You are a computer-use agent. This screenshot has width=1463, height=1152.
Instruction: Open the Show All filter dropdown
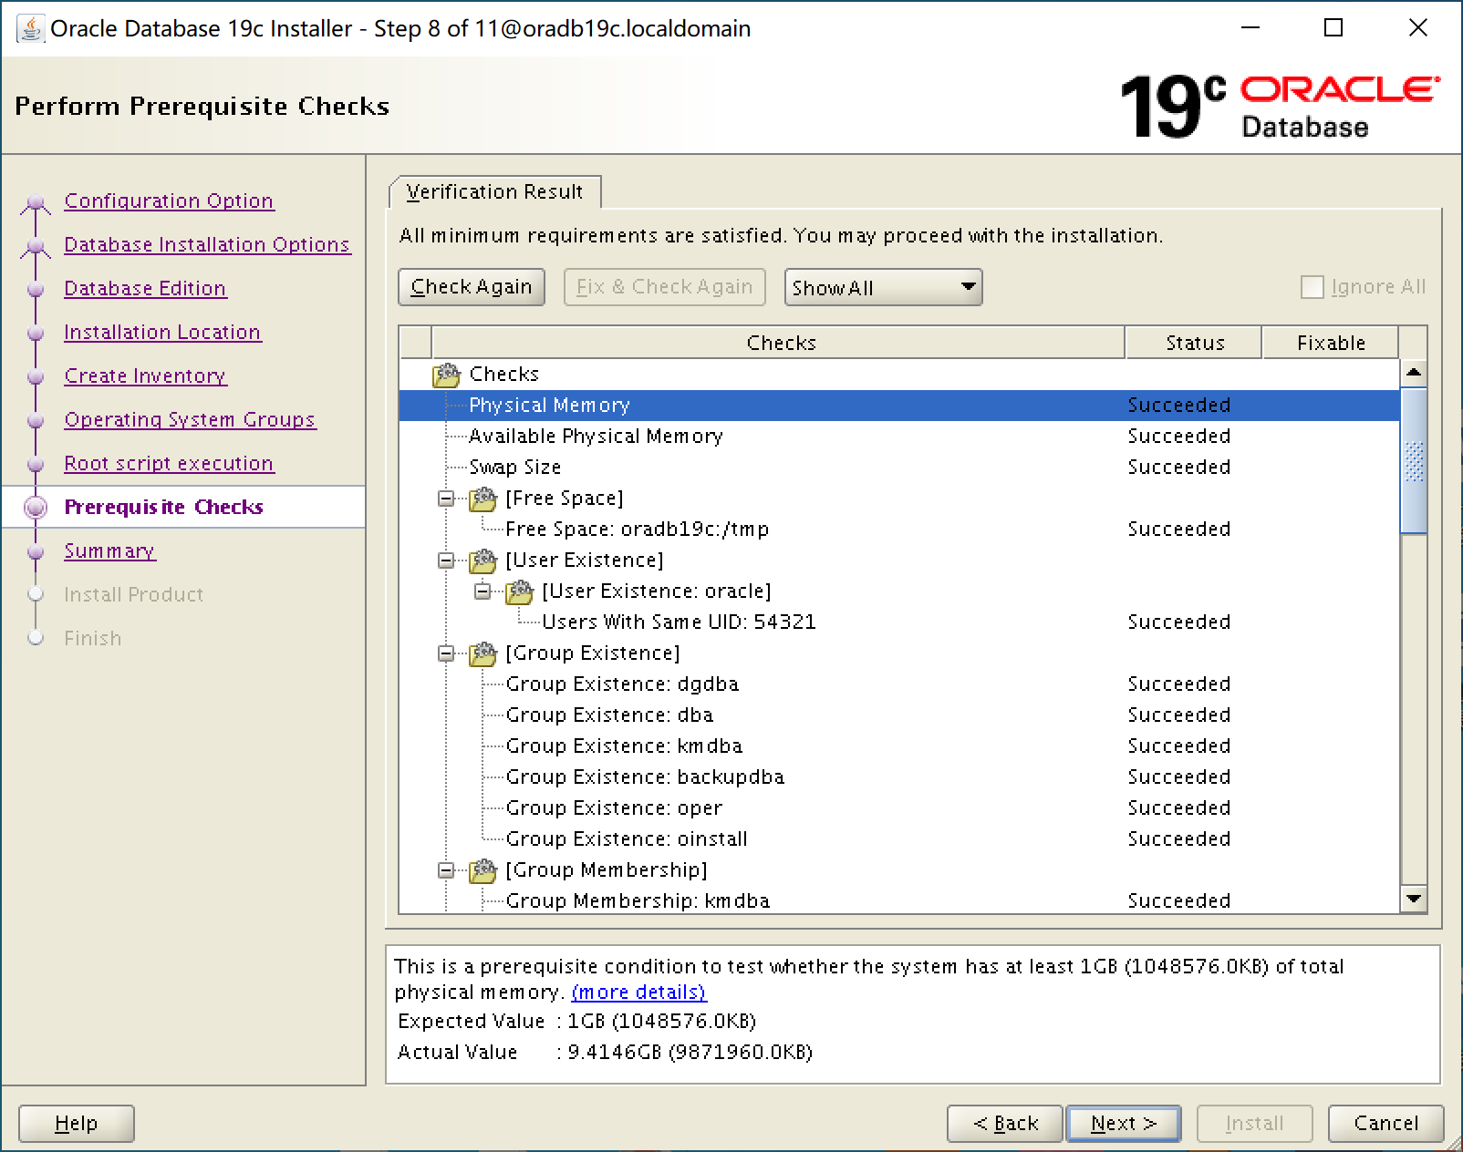[883, 287]
